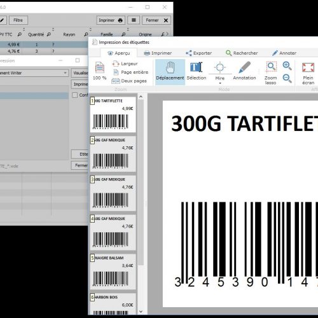Click the Etiquette button in print dialog
The height and width of the screenshot is (318, 318).
click(x=79, y=154)
